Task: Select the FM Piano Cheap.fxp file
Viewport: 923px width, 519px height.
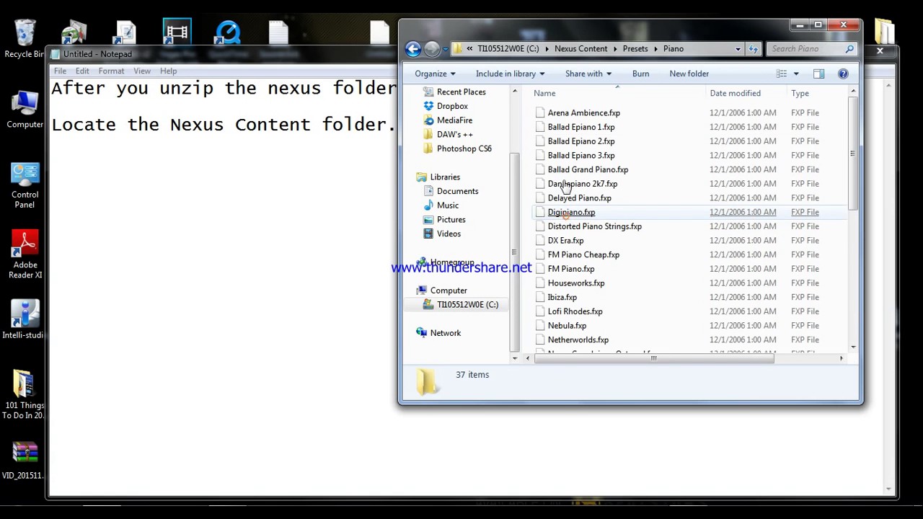Action: (583, 254)
